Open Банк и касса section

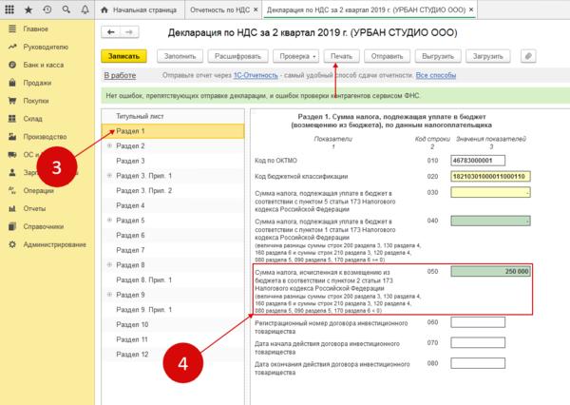point(44,65)
